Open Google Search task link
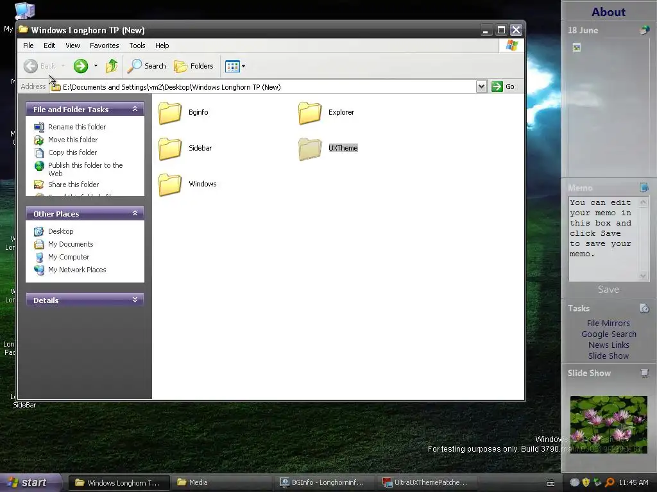The image size is (657, 492). click(608, 334)
